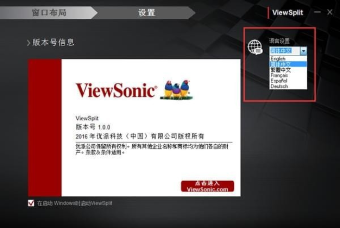Select Deutsch language option

tap(288, 86)
